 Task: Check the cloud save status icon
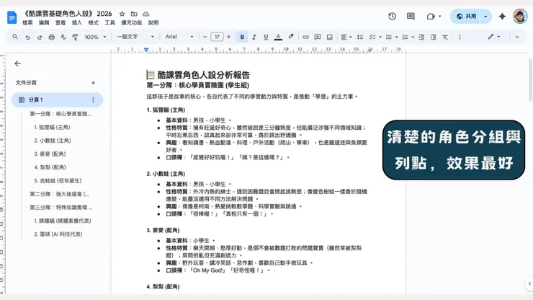click(x=145, y=14)
